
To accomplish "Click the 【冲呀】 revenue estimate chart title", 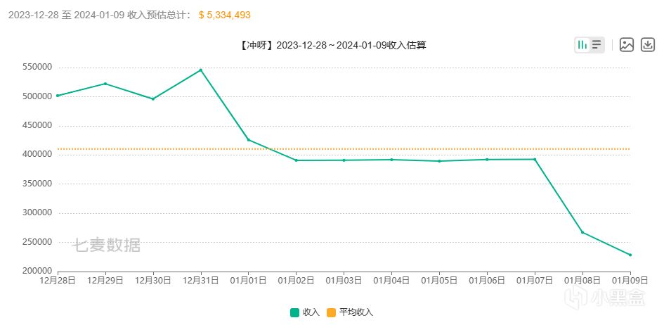I will click(x=332, y=45).
